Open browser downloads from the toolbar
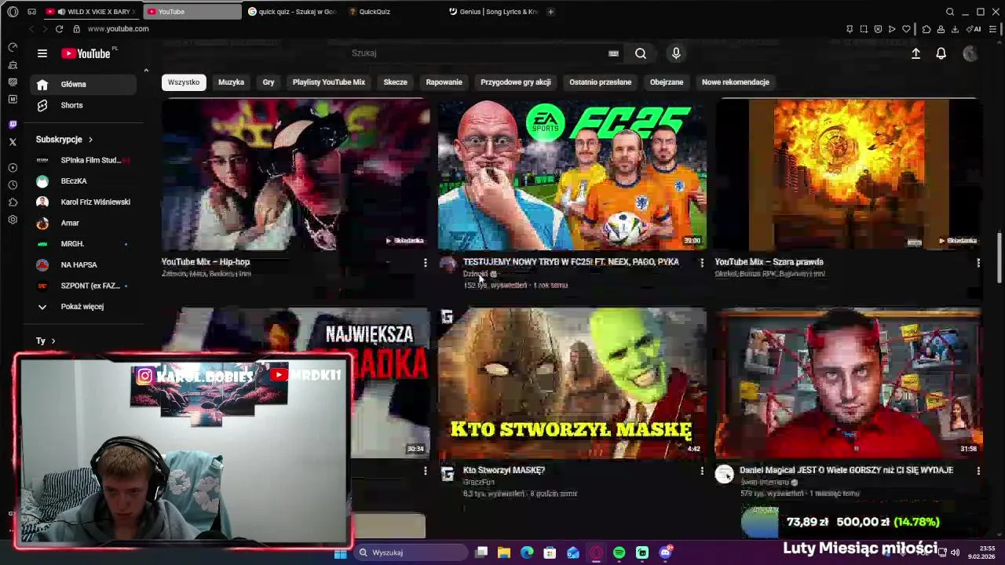Image resolution: width=1005 pixels, height=565 pixels. pyautogui.click(x=955, y=29)
